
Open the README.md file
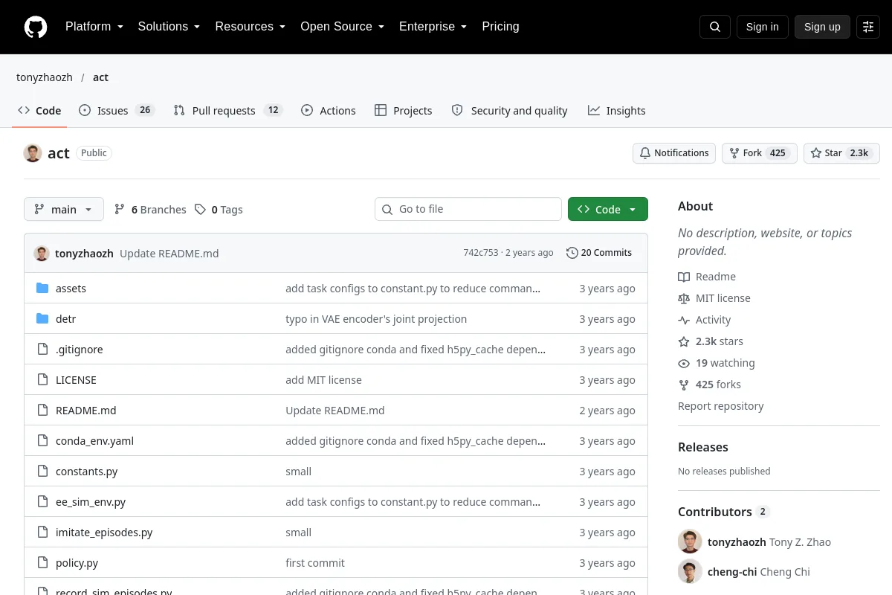tap(86, 411)
